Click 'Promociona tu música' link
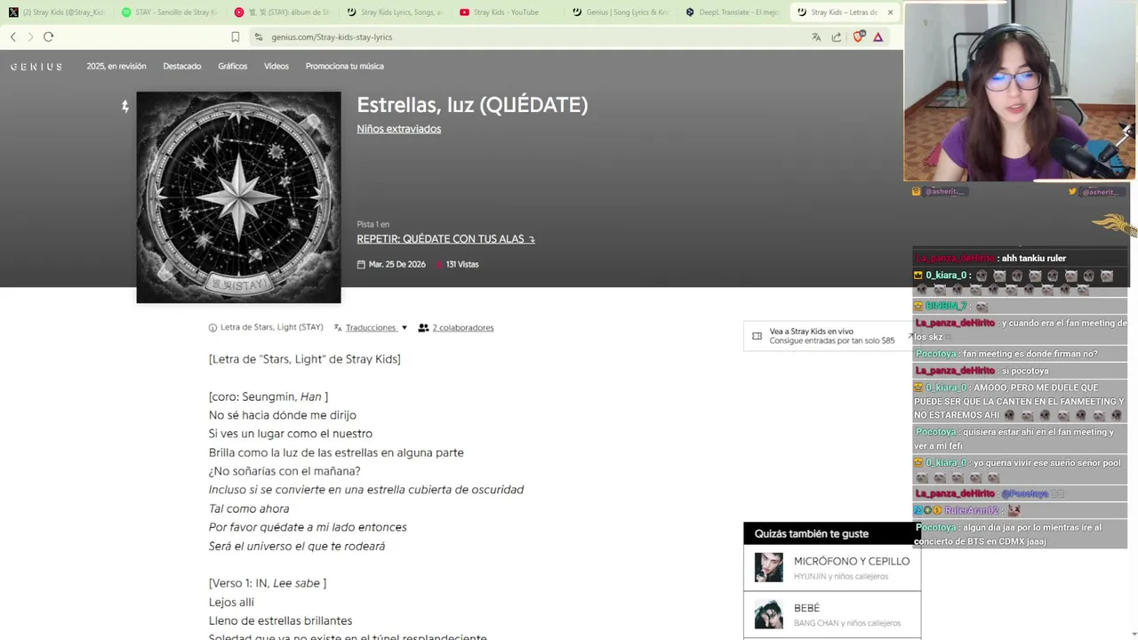This screenshot has width=1138, height=640. 345,67
